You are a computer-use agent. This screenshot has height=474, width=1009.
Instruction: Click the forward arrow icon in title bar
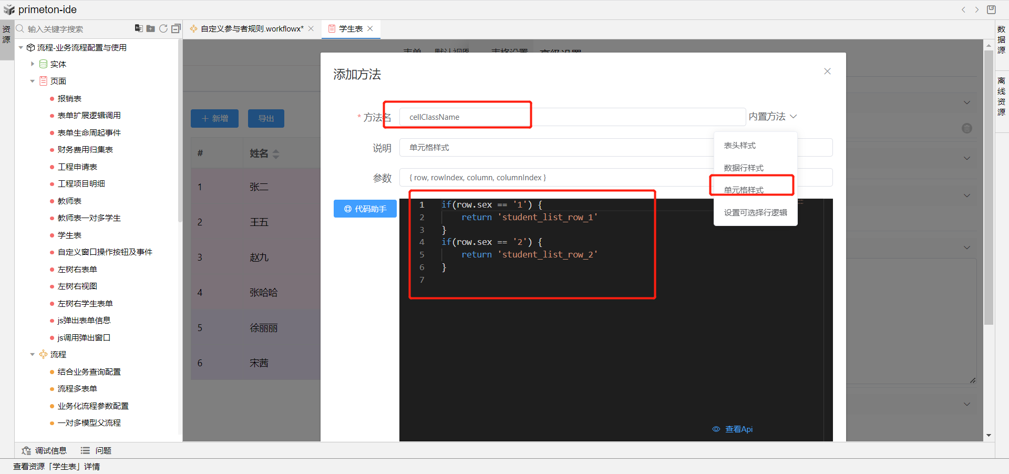[x=977, y=9]
